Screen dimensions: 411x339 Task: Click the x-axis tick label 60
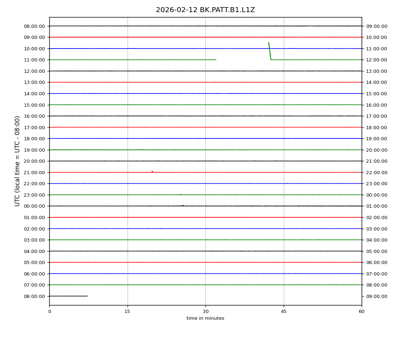coord(362,312)
